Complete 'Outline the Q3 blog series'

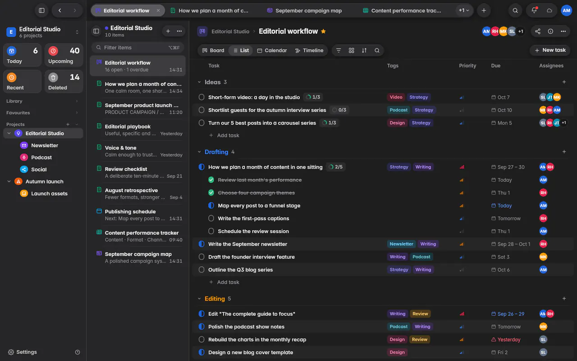(x=201, y=270)
